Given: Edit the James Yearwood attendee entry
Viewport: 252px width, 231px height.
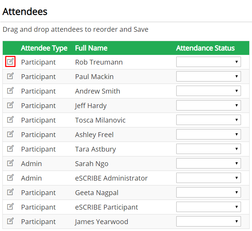Looking at the screenshot, I should [10, 221].
